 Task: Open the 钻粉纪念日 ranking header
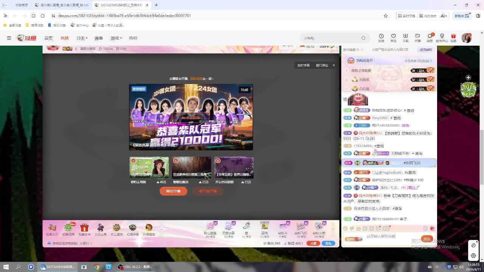point(389,60)
